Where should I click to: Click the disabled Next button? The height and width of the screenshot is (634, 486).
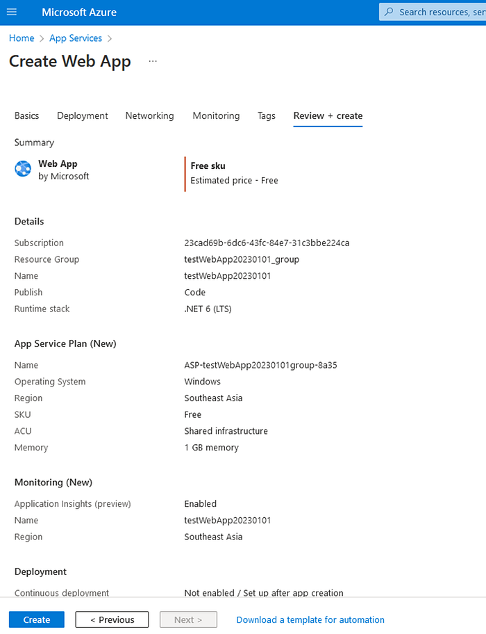188,619
